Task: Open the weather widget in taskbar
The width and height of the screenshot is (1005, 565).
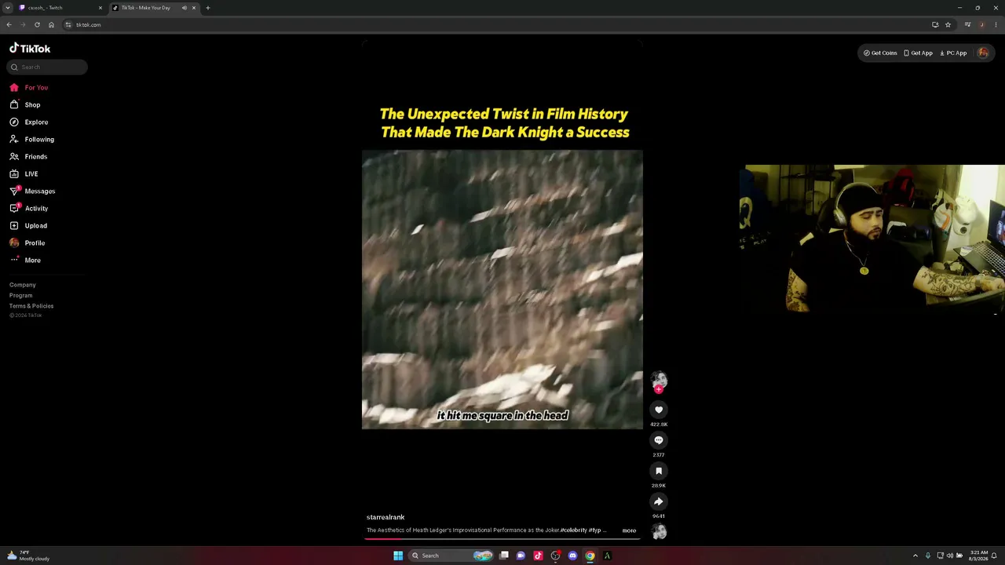Action: point(27,556)
